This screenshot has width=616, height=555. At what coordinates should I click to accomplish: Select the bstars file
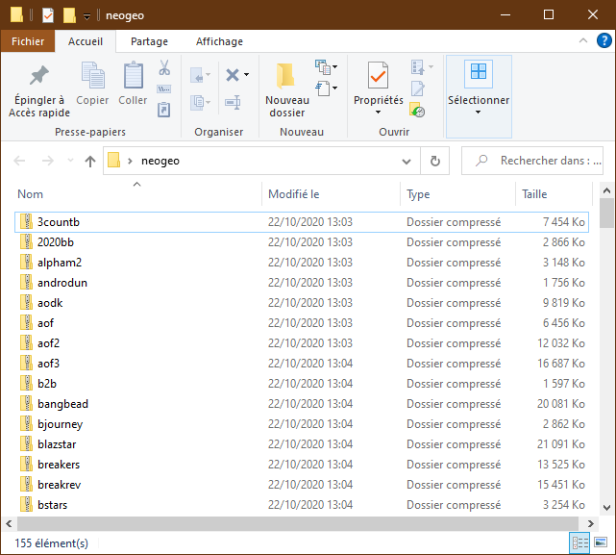point(302,505)
